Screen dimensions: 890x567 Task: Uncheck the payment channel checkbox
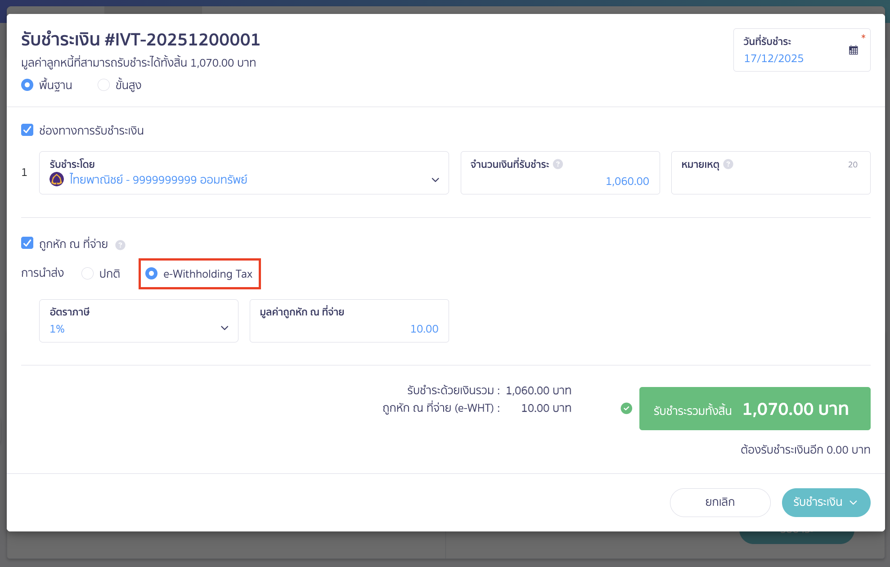[27, 130]
